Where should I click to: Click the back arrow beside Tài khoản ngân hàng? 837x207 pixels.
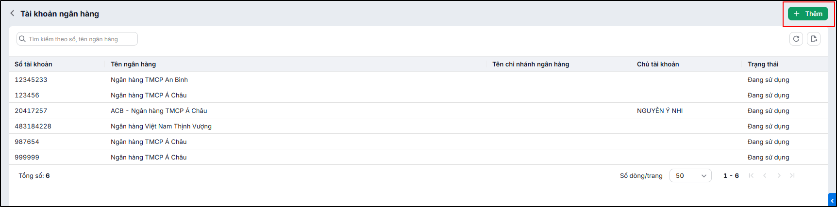click(12, 14)
